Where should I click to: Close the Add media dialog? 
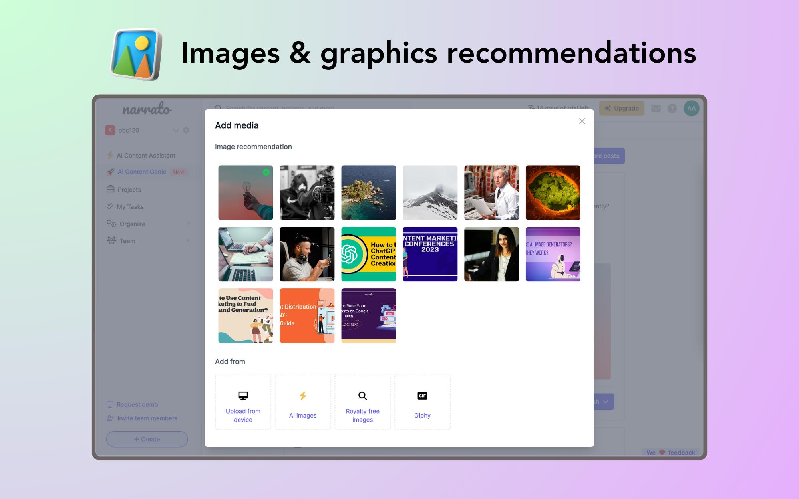(x=582, y=121)
